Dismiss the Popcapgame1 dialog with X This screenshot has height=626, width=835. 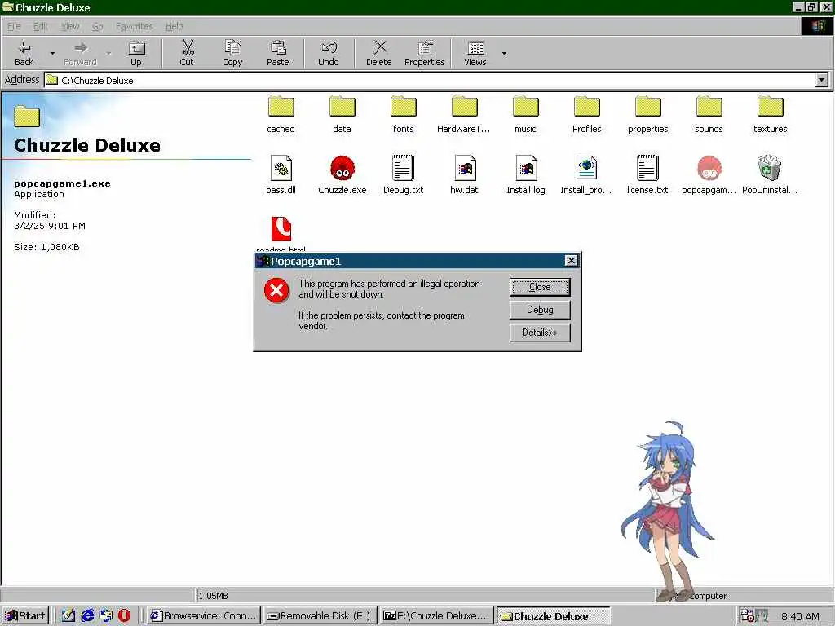(571, 260)
